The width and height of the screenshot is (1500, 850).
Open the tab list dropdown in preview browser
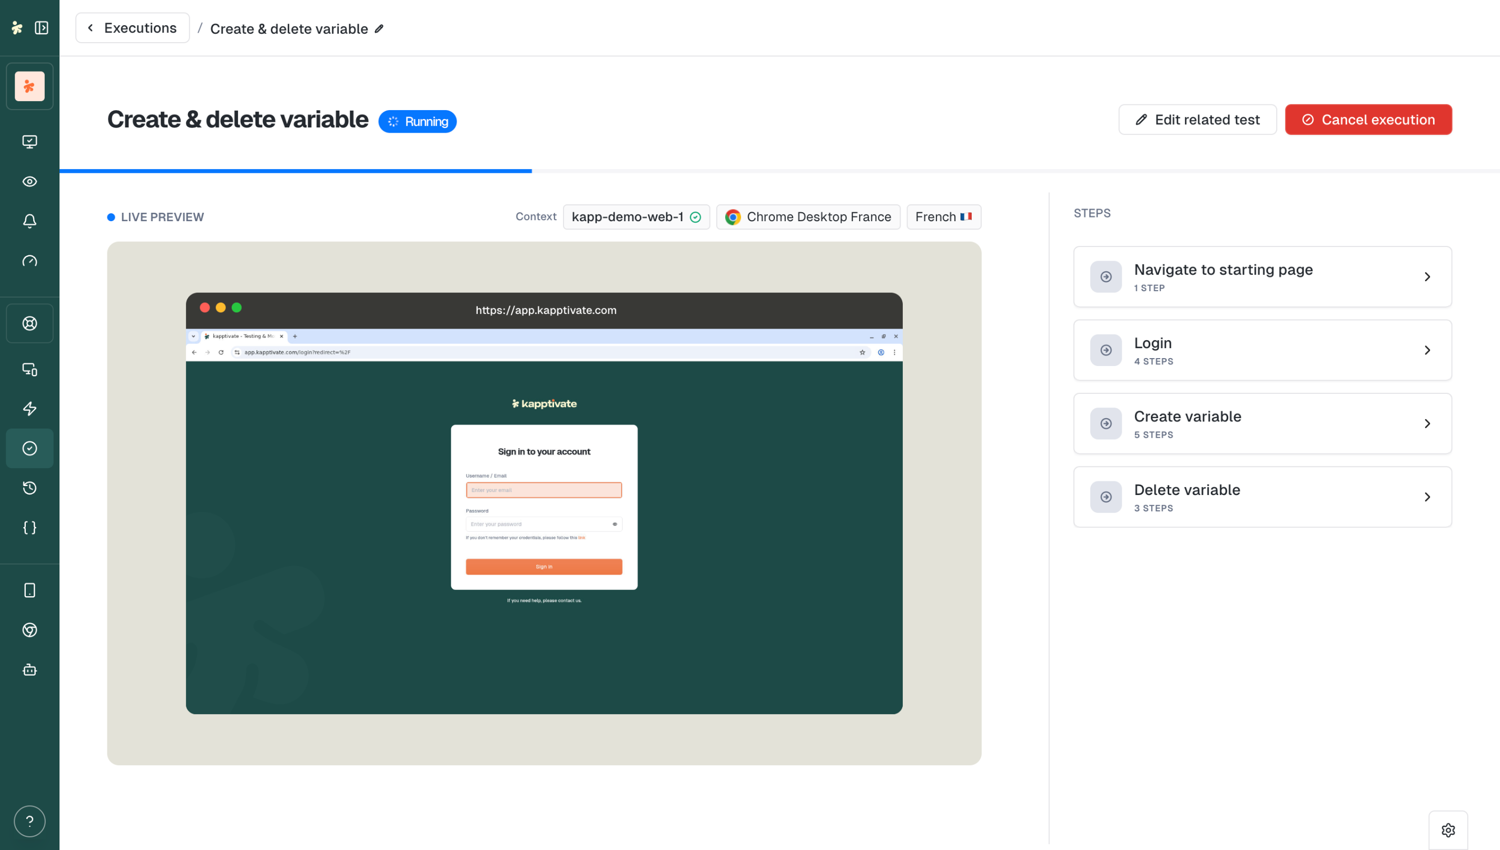193,337
